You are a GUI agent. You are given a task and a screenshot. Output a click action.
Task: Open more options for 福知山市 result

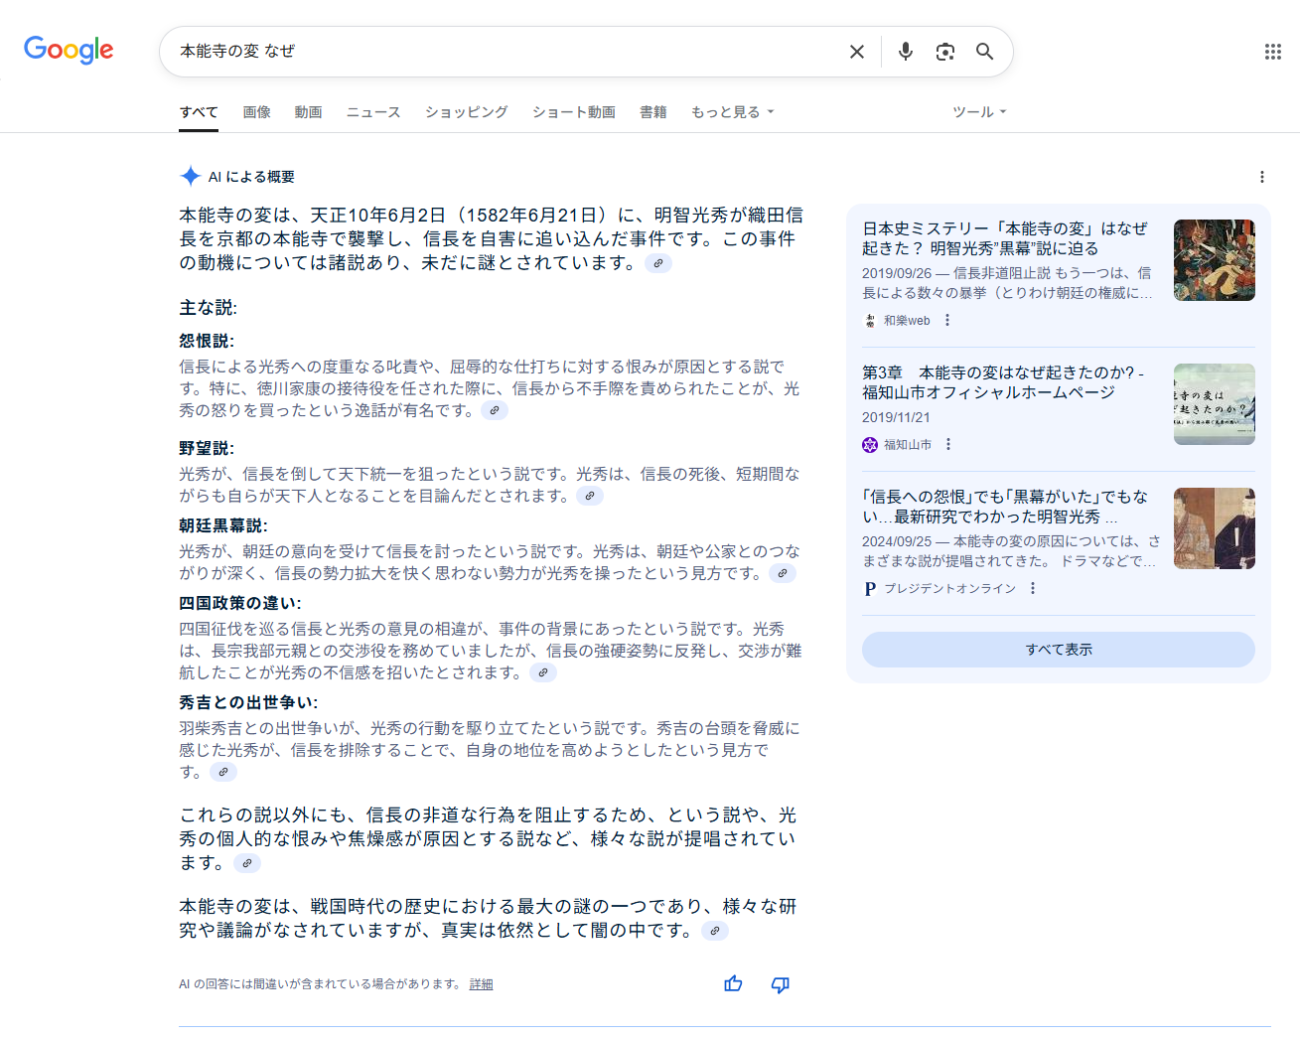click(948, 444)
